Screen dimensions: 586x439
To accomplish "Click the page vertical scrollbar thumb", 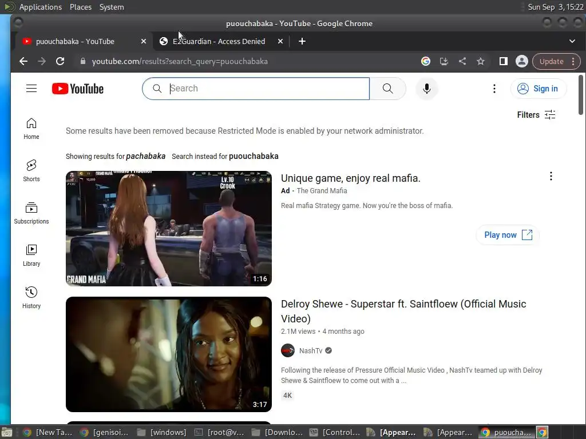I will click(x=580, y=95).
